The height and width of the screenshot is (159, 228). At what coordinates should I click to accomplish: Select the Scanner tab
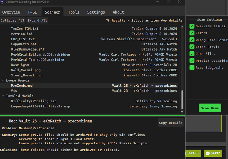52,12
